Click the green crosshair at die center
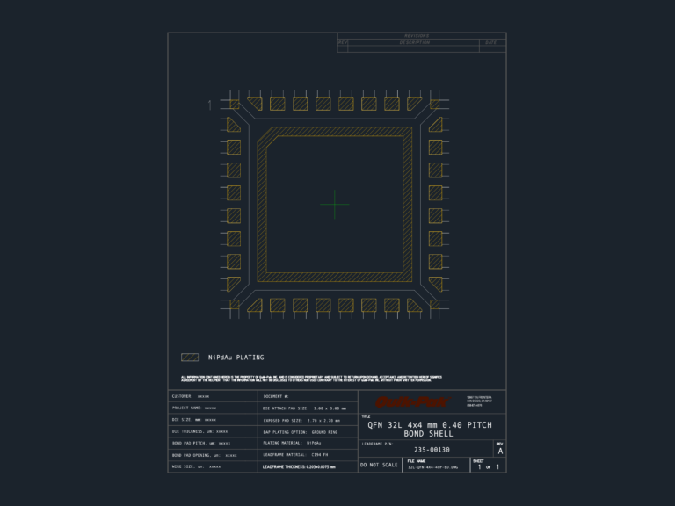 pos(335,205)
